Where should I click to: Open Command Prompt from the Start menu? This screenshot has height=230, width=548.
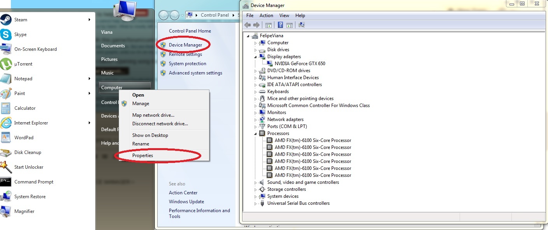(x=33, y=182)
